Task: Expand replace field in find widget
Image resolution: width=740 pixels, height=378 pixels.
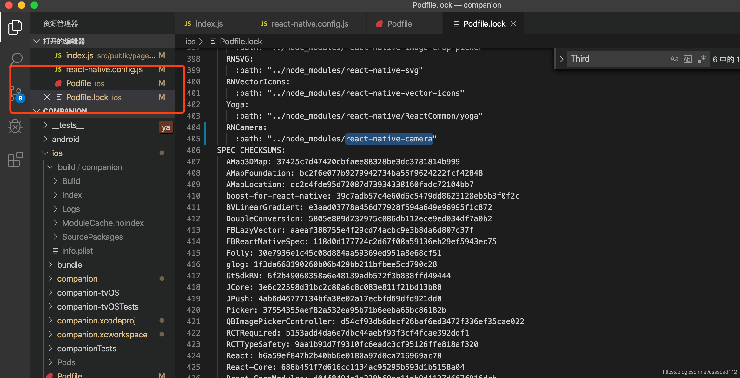Action: coord(561,59)
